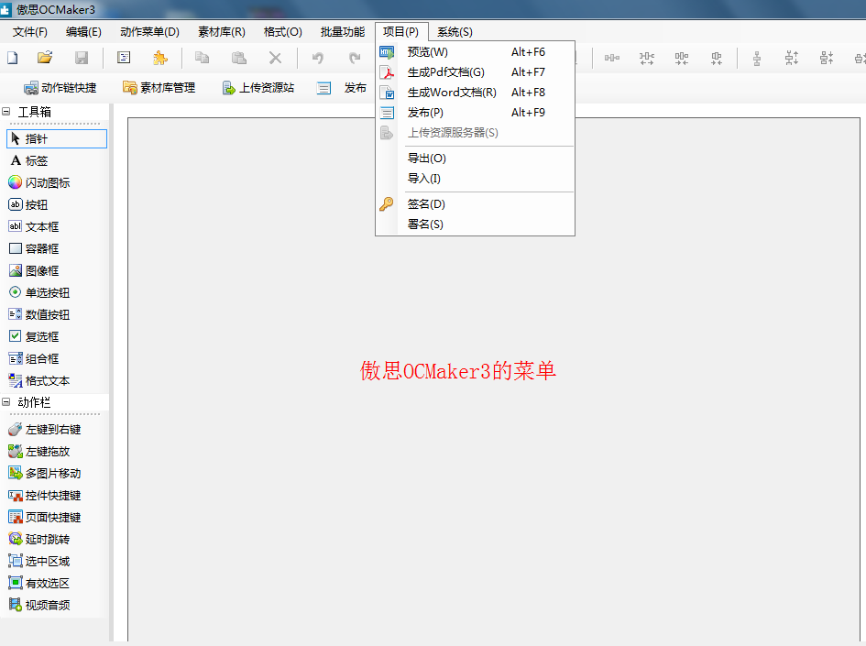Choose 签名(D) menu entry

click(x=475, y=204)
